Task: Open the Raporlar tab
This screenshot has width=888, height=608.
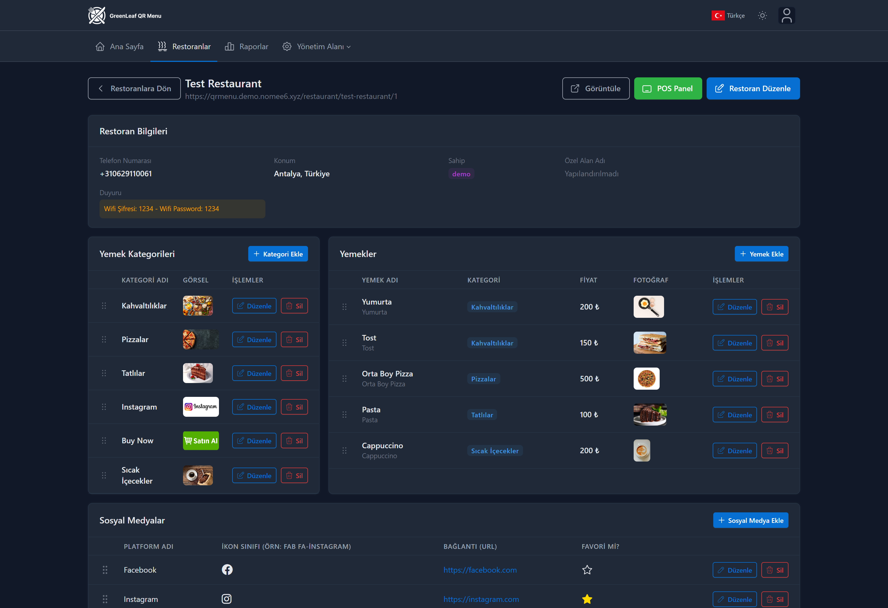Action: (x=247, y=47)
